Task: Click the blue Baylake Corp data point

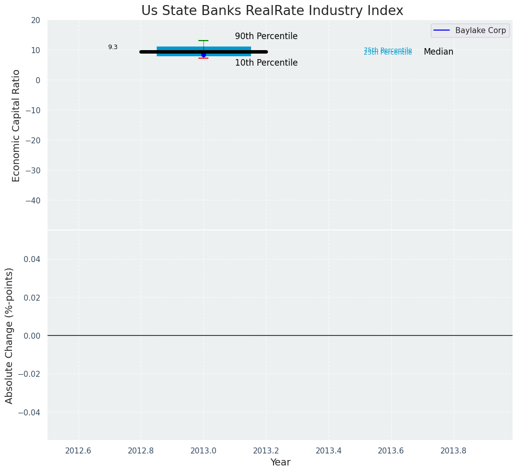Action: pyautogui.click(x=203, y=55)
